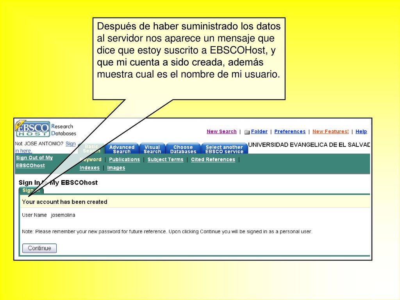Open the Indexes link
Viewport: 400px width, 300px height.
[89, 168]
